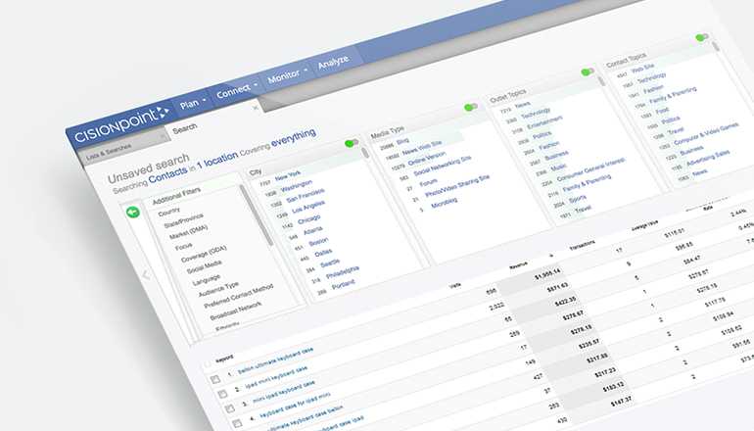Select Social Networking Site media type

443,165
